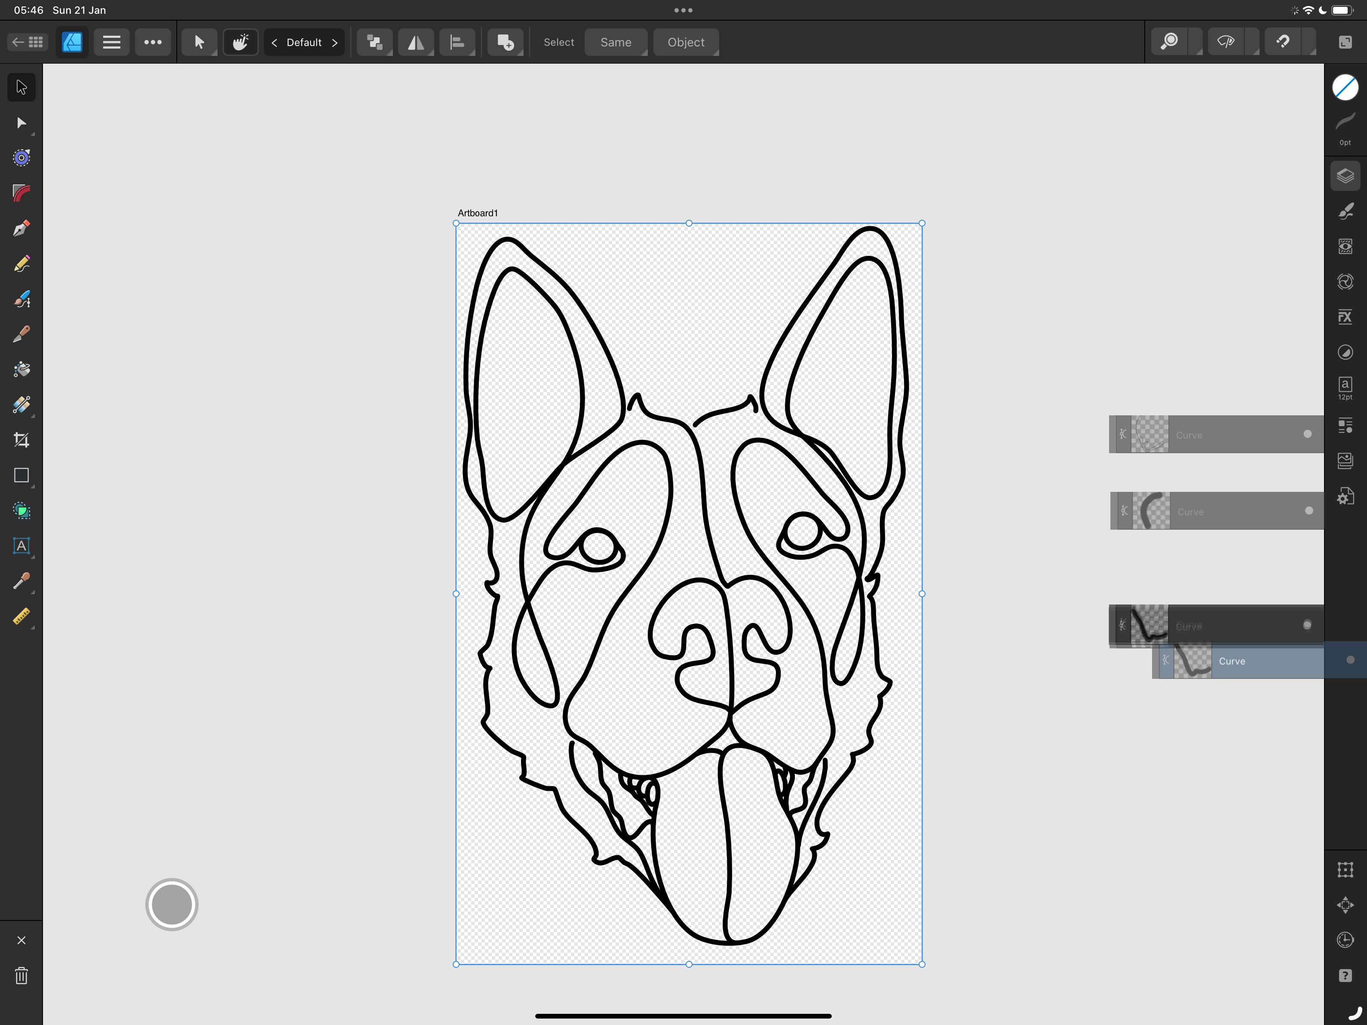Open the Select Same menu

pyautogui.click(x=616, y=42)
